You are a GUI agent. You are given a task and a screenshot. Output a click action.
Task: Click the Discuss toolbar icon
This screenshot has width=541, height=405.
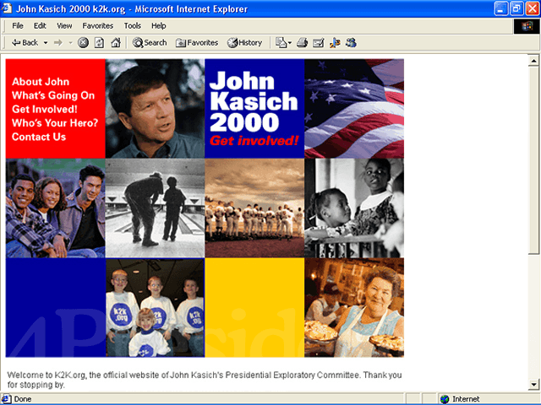(x=335, y=43)
